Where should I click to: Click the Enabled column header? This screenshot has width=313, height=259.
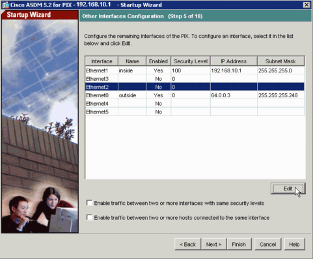158,61
